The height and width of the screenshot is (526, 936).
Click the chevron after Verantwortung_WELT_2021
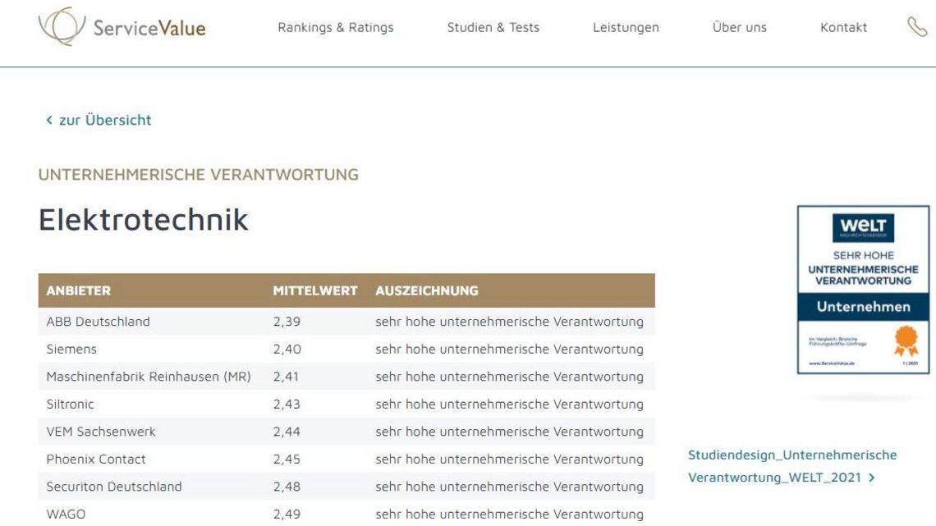click(872, 478)
